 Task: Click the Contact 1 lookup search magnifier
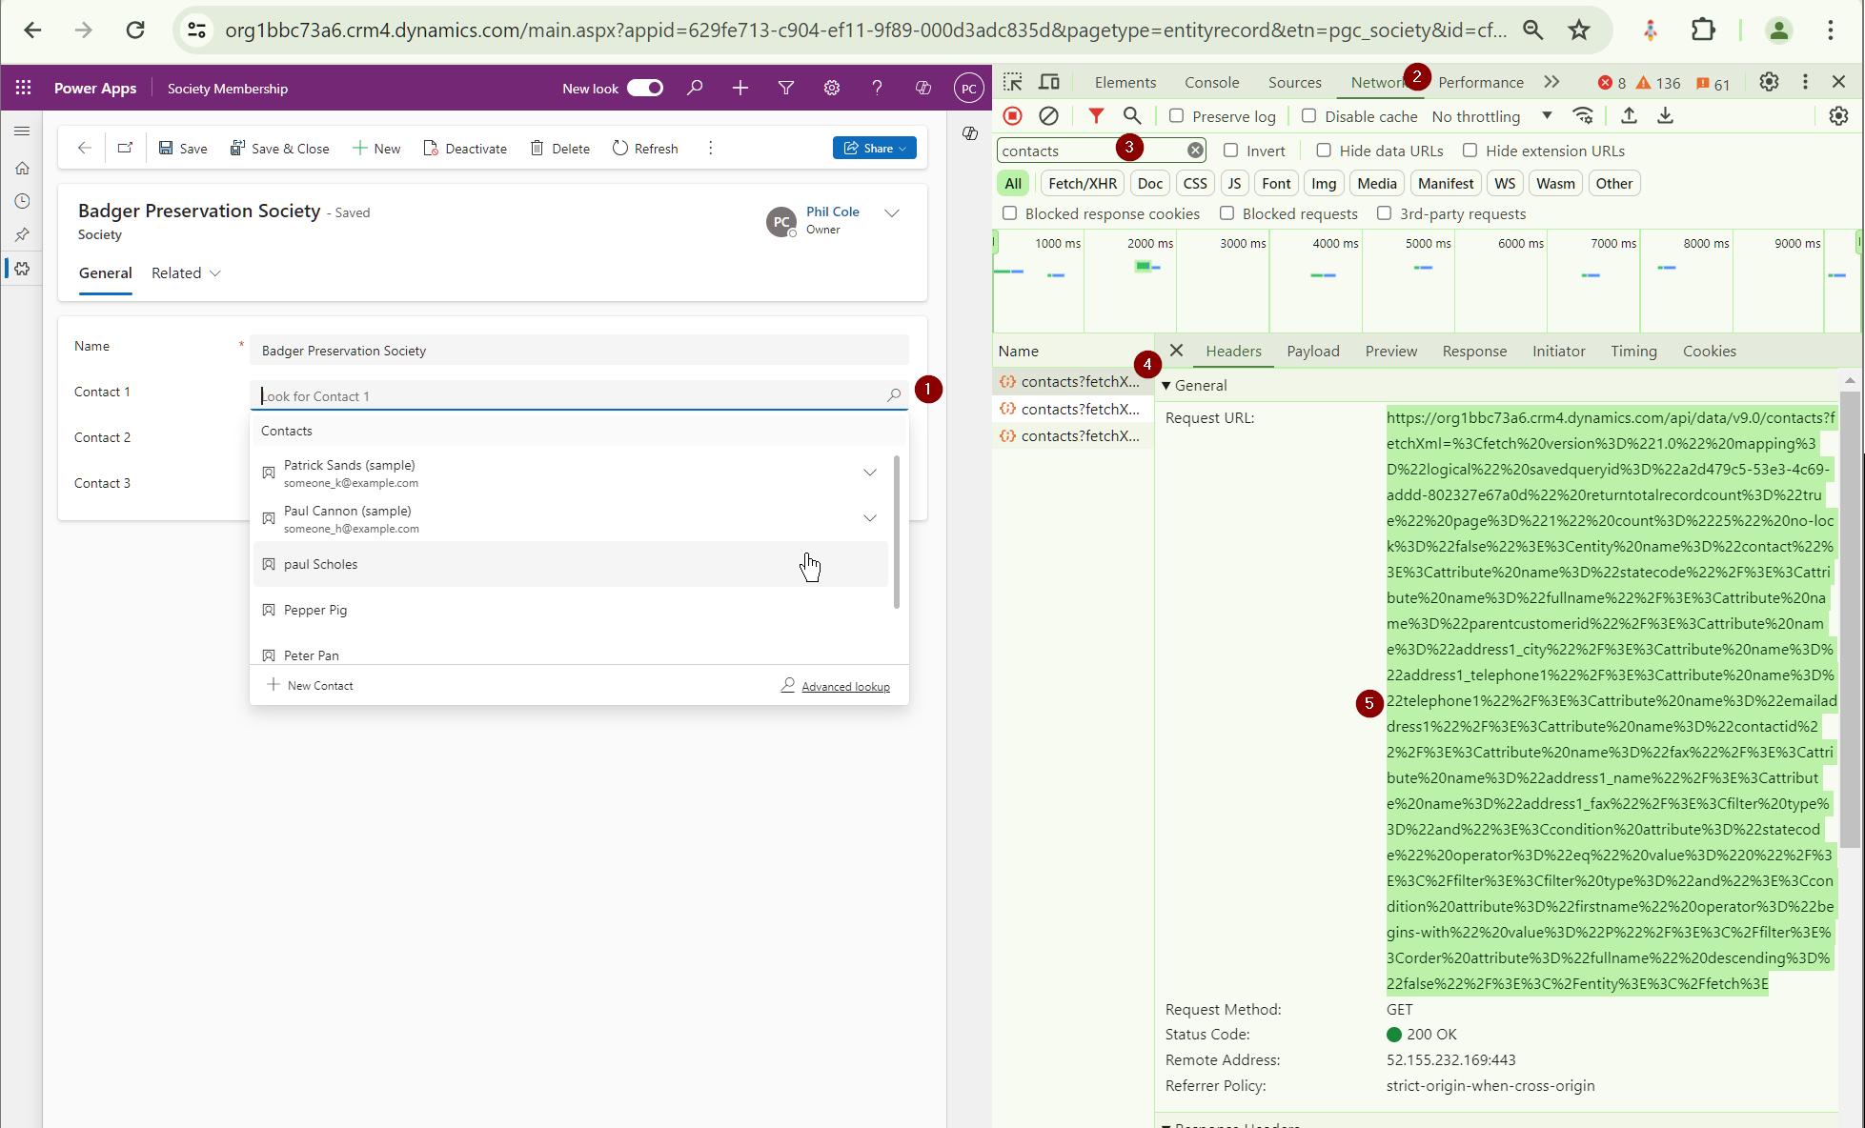point(894,395)
